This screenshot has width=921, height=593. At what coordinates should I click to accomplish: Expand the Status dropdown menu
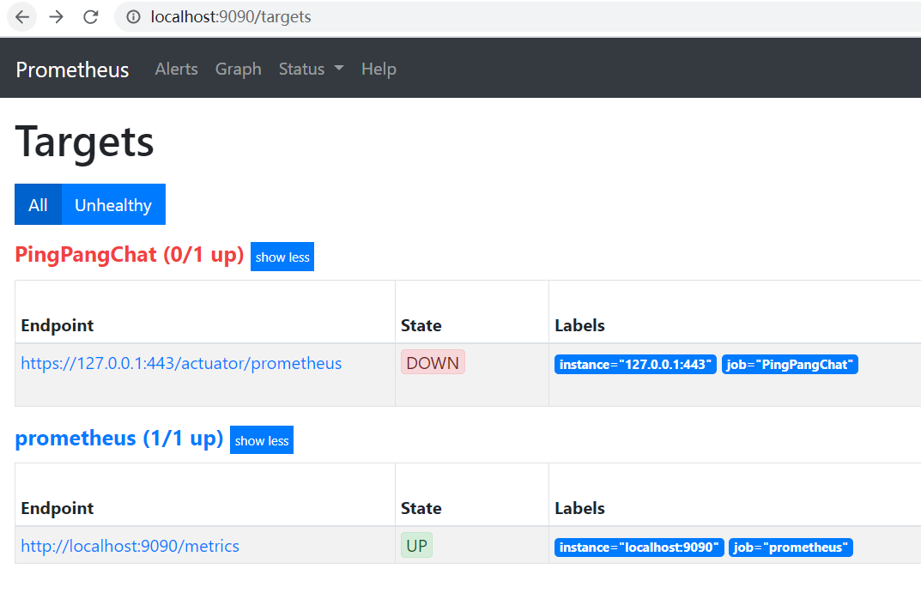click(311, 70)
